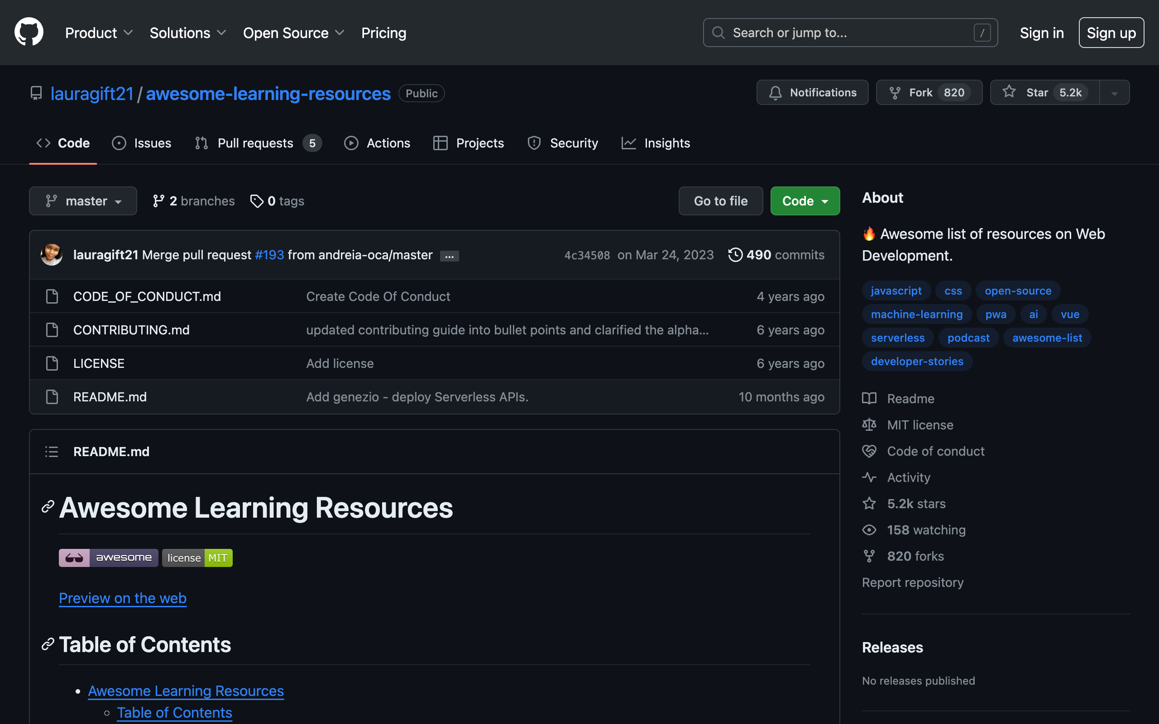Click the GitHub logo icon

pyautogui.click(x=29, y=33)
